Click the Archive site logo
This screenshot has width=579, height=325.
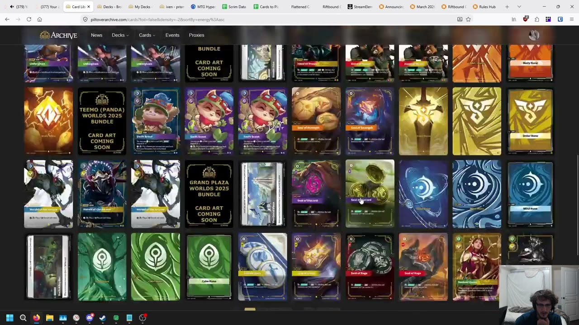58,35
